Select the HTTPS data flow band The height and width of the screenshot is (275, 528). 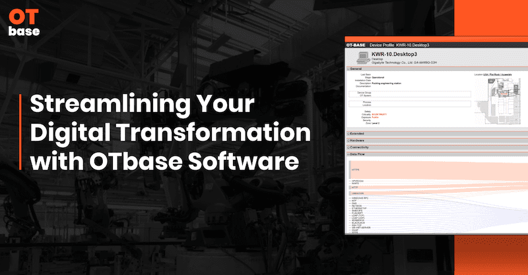(x=438, y=170)
